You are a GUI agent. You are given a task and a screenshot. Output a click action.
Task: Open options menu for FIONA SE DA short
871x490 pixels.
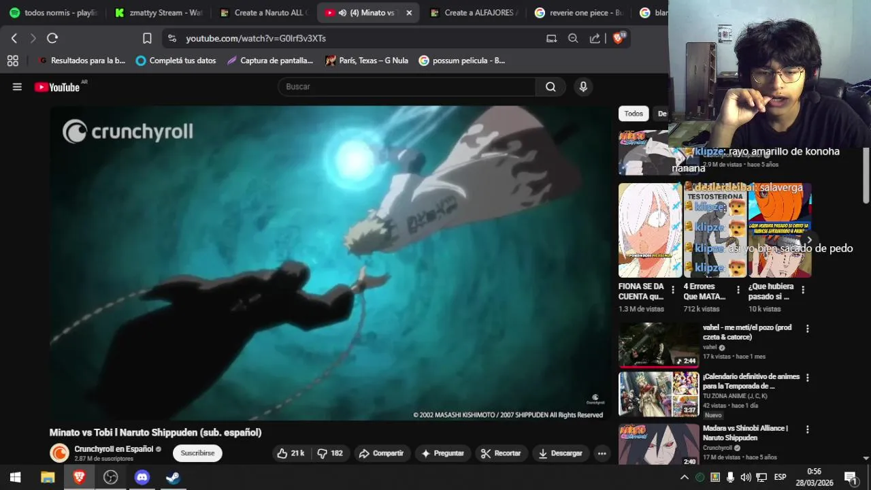click(x=673, y=290)
